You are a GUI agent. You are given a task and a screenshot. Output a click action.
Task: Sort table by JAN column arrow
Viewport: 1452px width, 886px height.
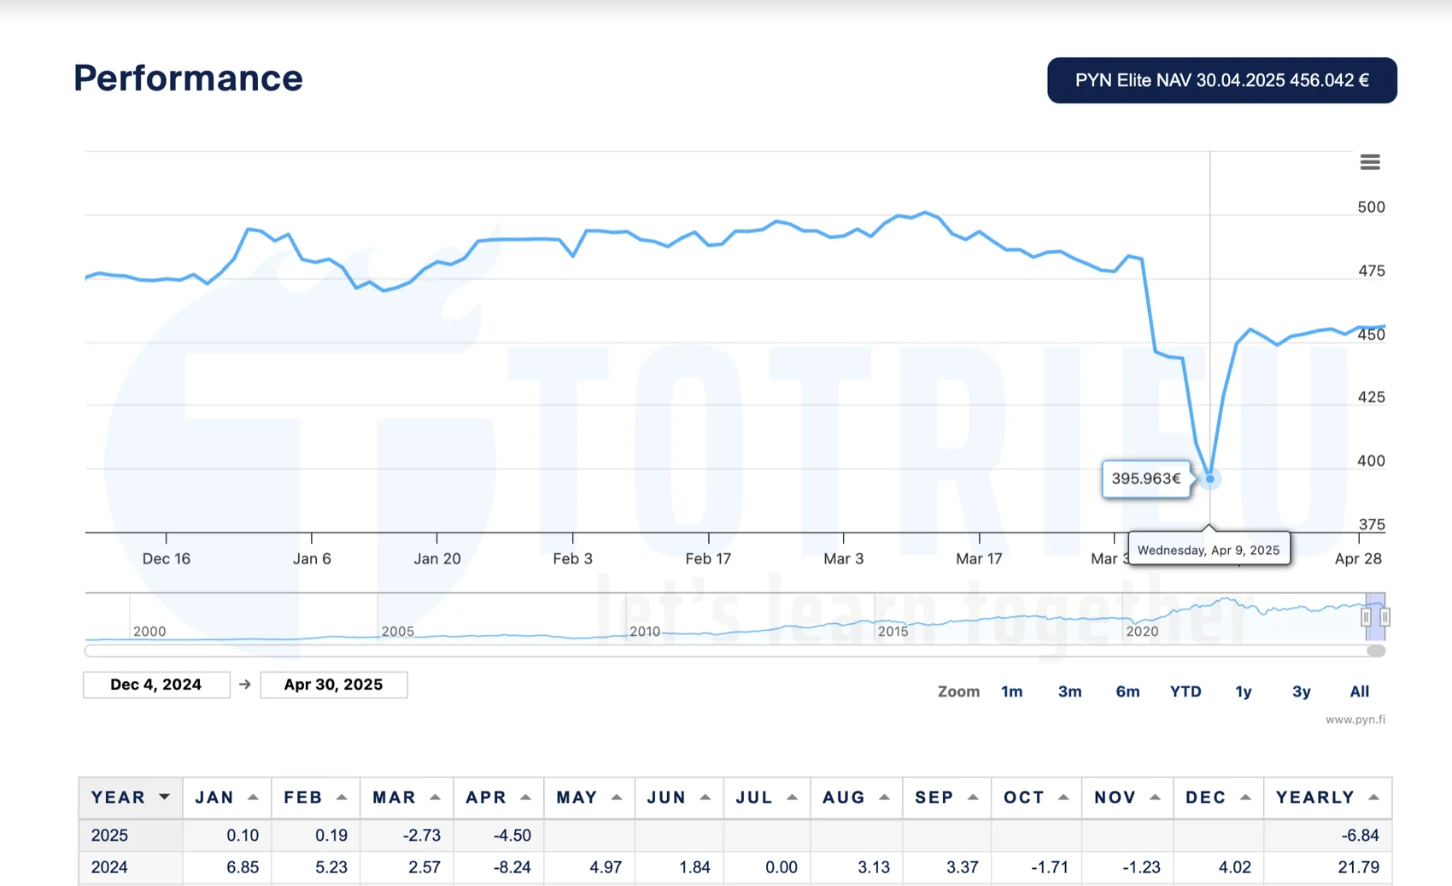[x=253, y=797]
